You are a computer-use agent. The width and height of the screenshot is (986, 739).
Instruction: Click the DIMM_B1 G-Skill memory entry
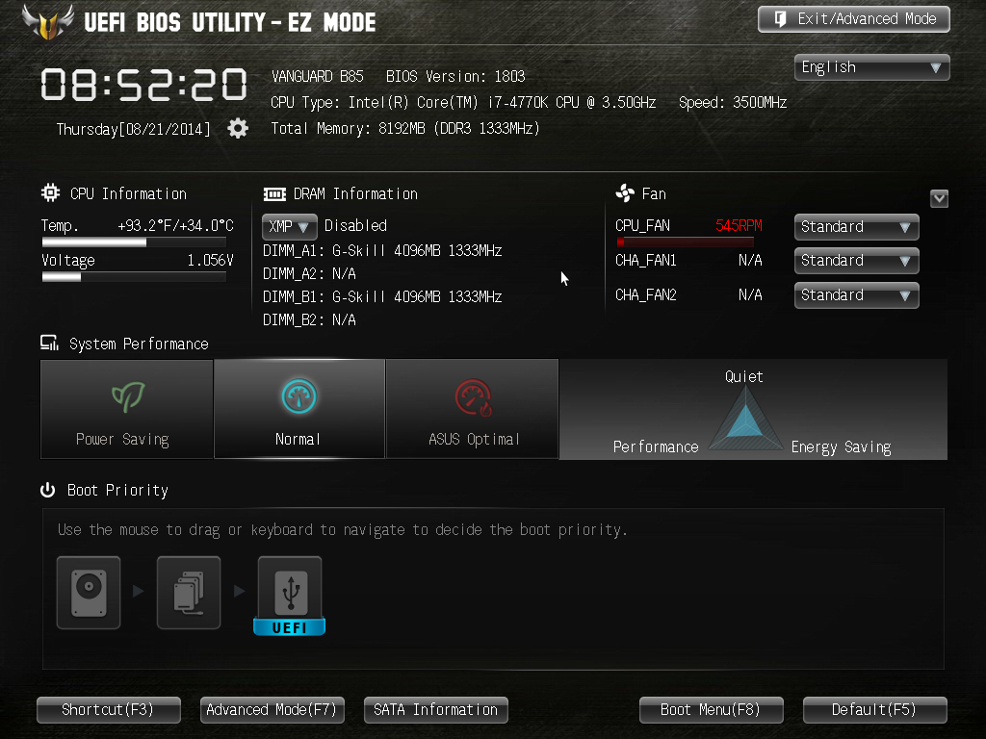(x=382, y=296)
